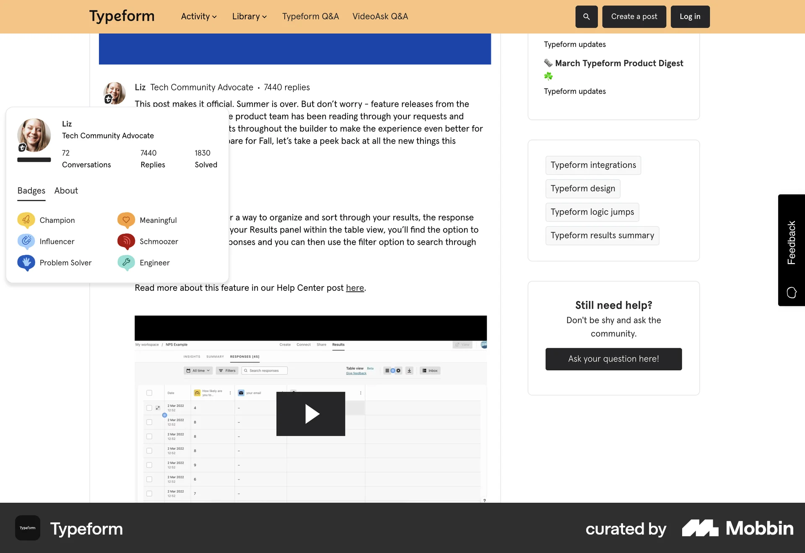
Task: Toggle the Inbox view in the results screenshot
Action: 430,370
